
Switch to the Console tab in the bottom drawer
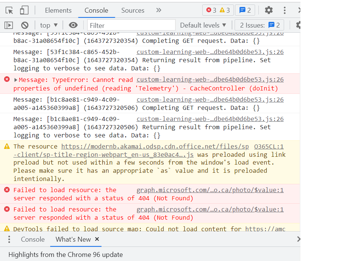(x=33, y=239)
